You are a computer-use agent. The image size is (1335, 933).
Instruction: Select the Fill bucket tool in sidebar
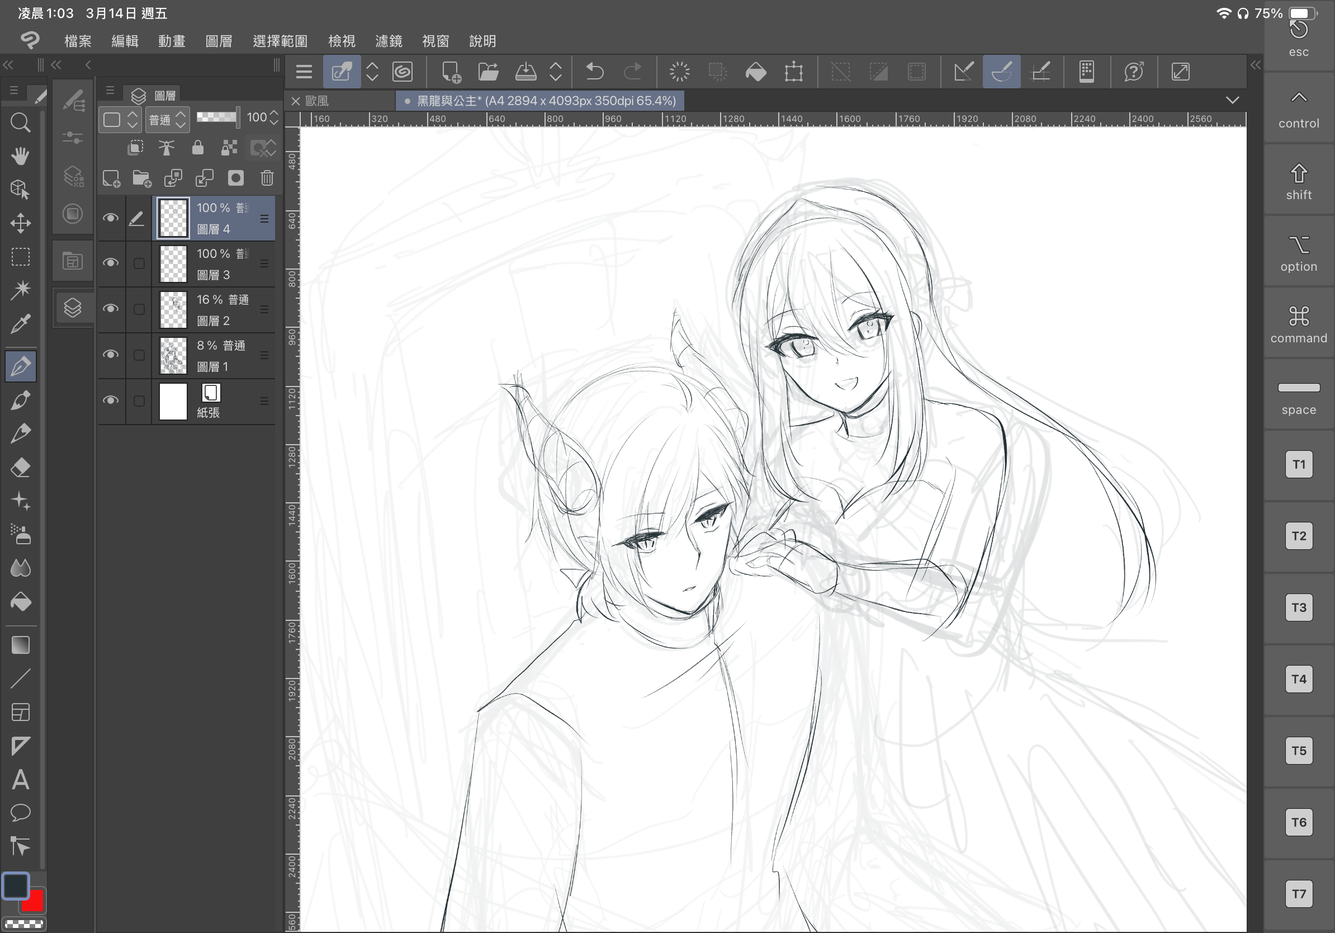20,602
